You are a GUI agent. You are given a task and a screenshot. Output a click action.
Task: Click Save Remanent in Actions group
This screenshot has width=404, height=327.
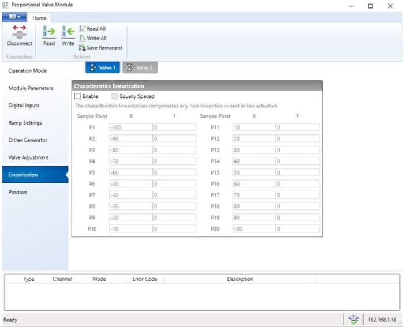[100, 48]
